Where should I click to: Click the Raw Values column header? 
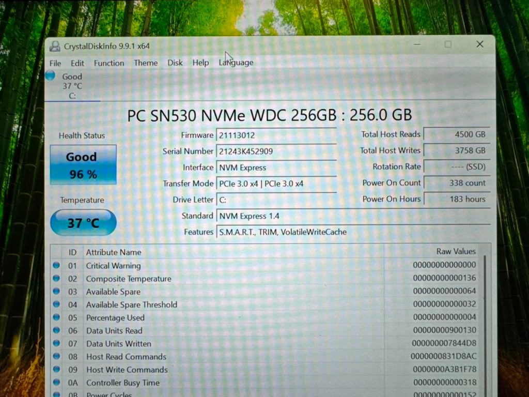432,252
